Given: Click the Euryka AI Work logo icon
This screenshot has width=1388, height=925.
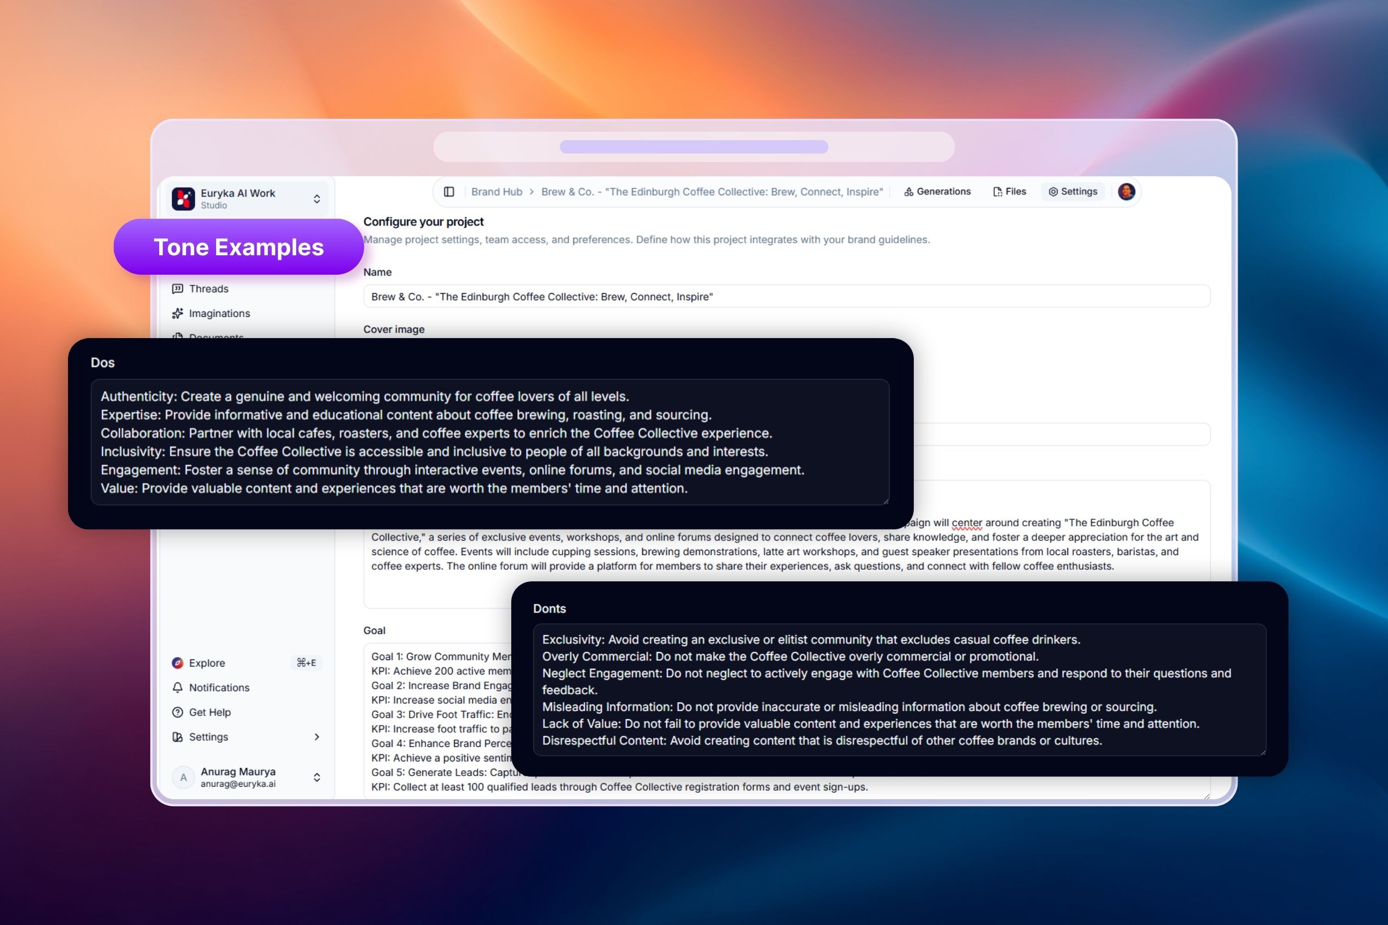Looking at the screenshot, I should (183, 199).
